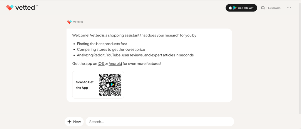
Task: Click the VETTED sender label
Action: tap(78, 22)
